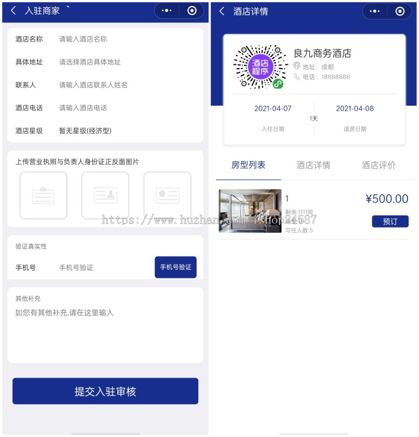Click the 手机号验证 button
The width and height of the screenshot is (419, 437).
coord(176,267)
